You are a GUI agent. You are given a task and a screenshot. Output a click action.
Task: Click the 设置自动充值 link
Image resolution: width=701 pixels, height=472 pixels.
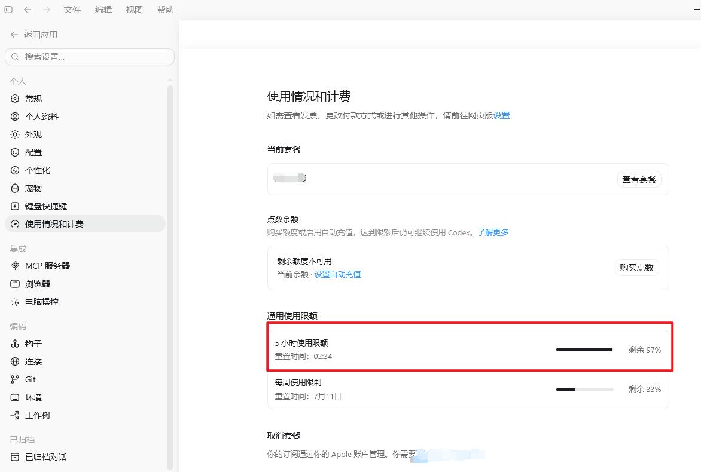[x=337, y=274]
